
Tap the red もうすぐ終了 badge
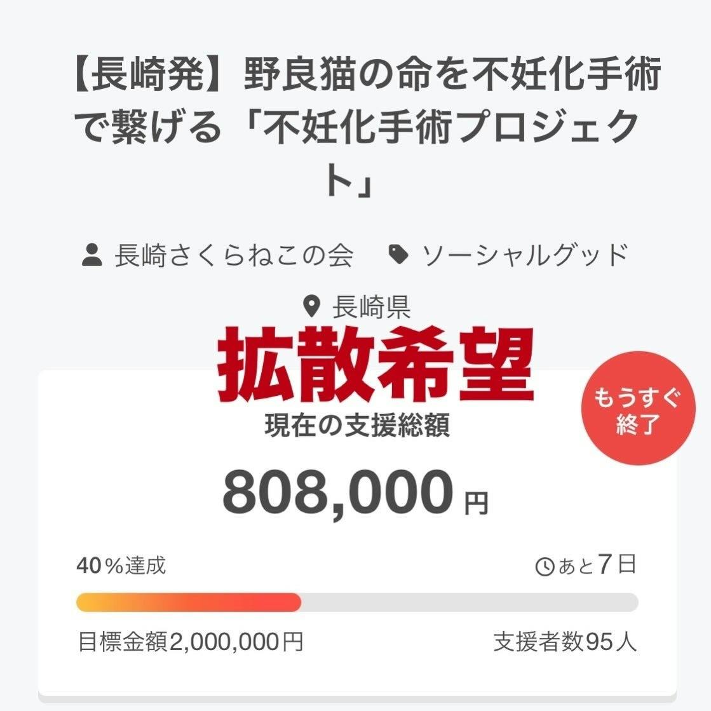coord(637,410)
